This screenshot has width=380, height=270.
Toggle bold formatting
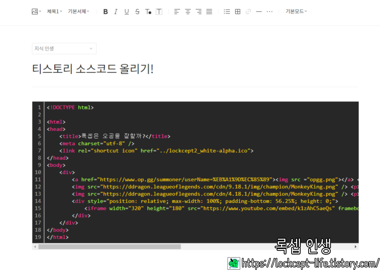pyautogui.click(x=106, y=11)
